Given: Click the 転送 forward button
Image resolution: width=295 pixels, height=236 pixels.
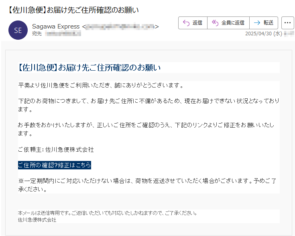Looking at the screenshot, I should click(x=264, y=23).
